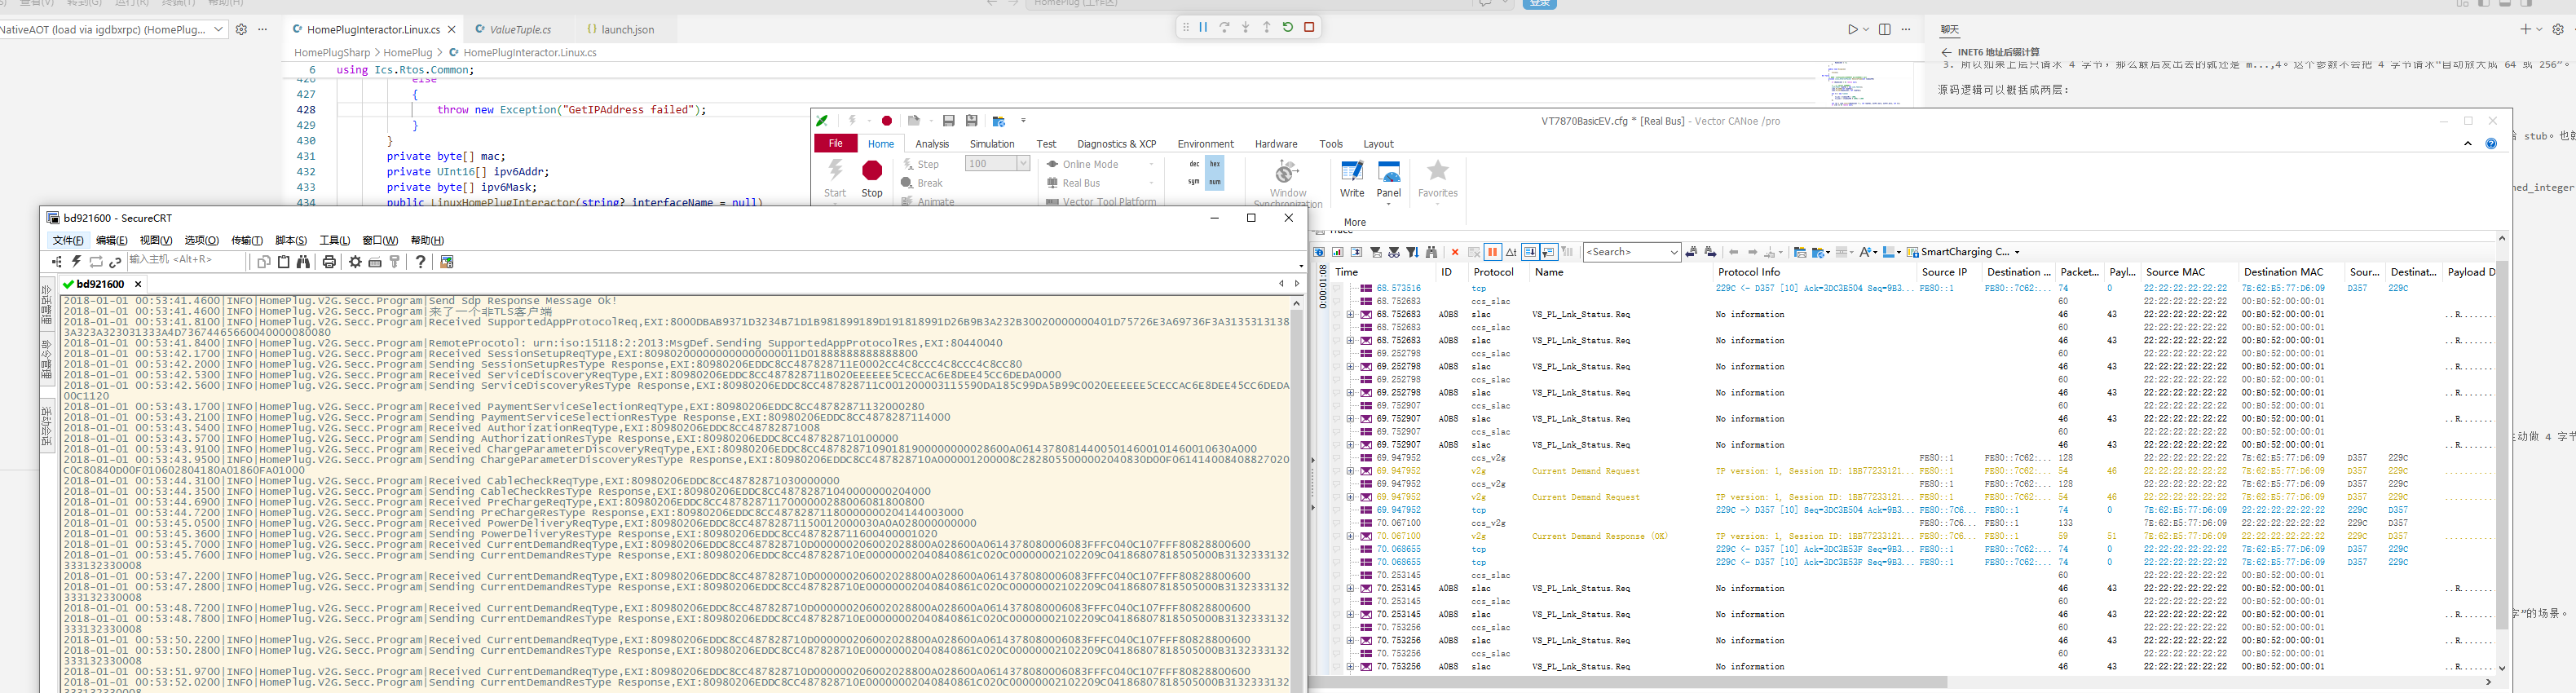
Task: Open the Trace Search combo box dropdown
Action: (x=1674, y=252)
